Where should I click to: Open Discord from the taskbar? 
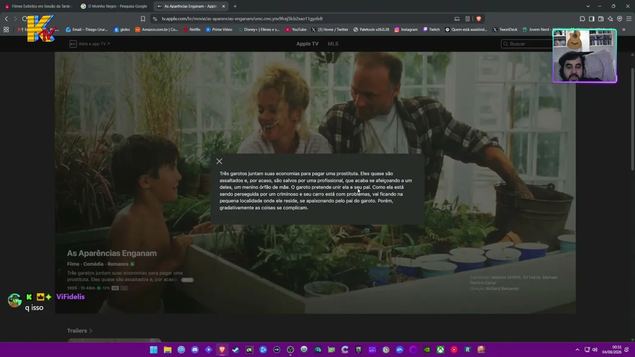(195, 350)
